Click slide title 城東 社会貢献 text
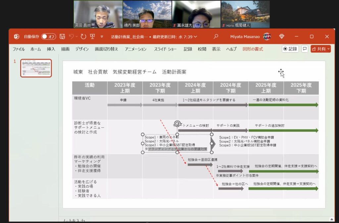Image resolution: width=339 pixels, height=223 pixels. pos(130,72)
